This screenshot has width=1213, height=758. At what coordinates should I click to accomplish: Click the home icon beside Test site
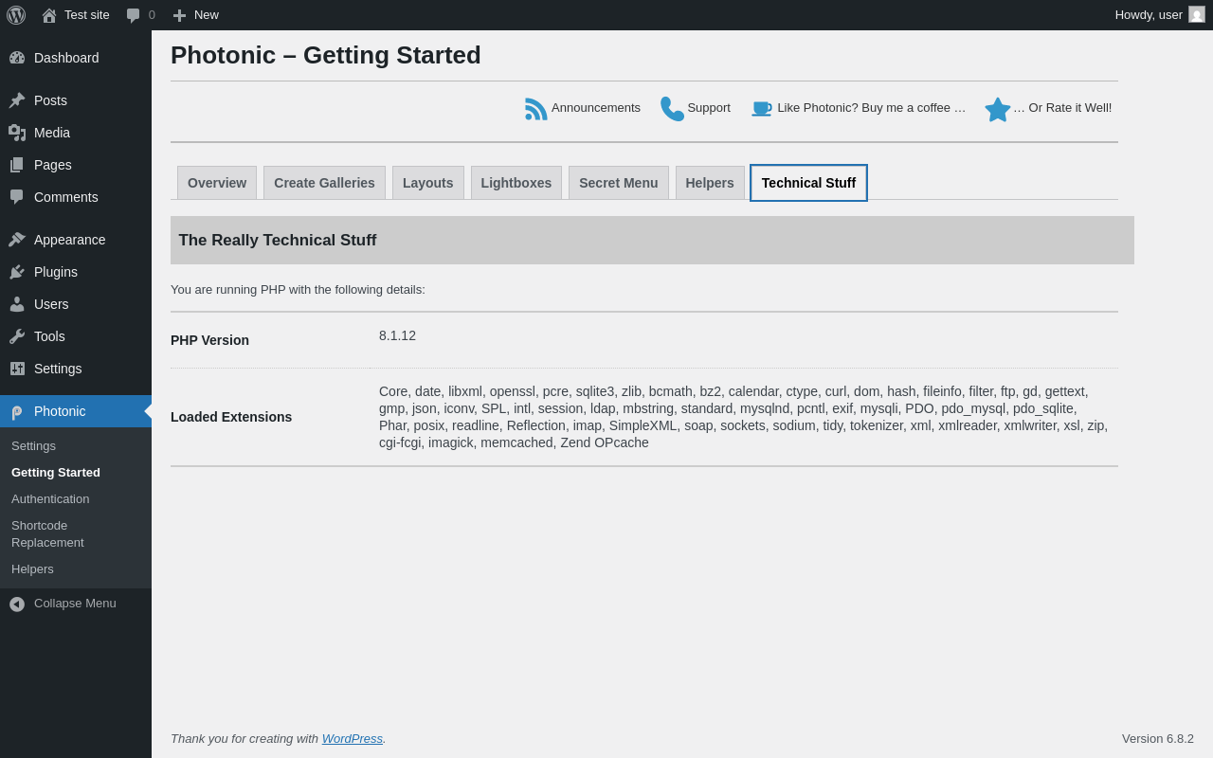(49, 15)
